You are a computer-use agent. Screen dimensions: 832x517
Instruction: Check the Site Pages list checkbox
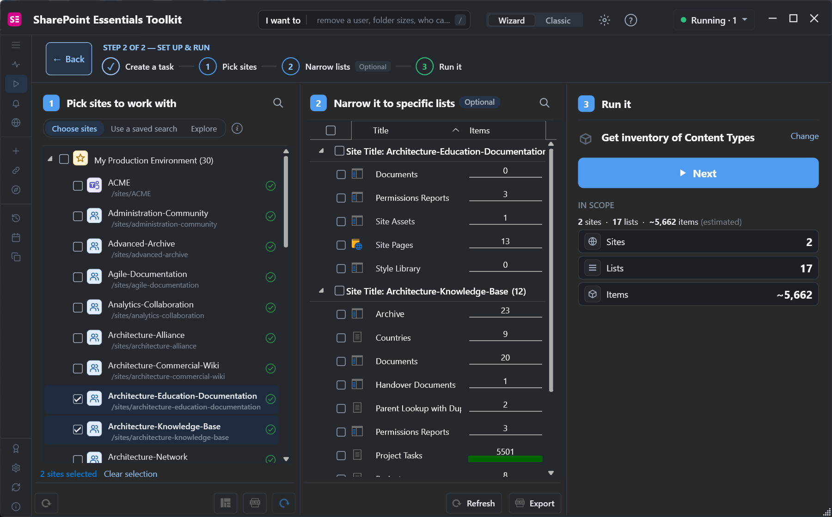click(341, 245)
